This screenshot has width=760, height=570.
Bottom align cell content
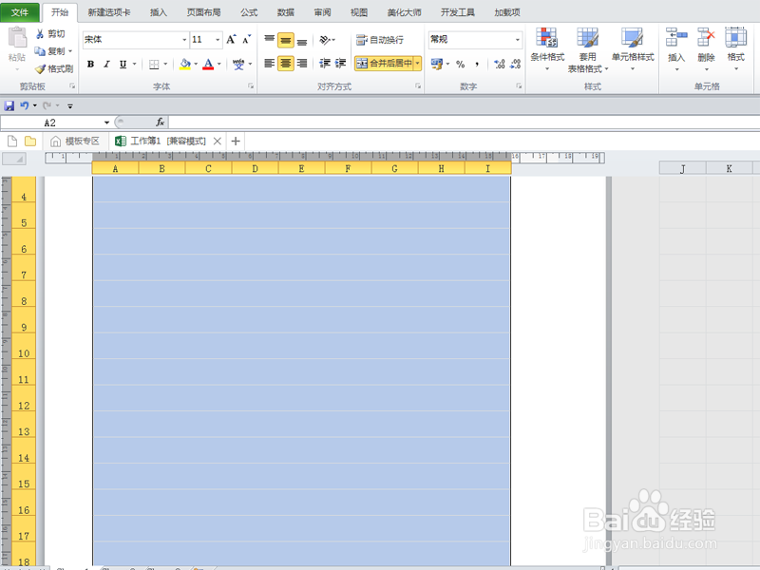coord(302,40)
